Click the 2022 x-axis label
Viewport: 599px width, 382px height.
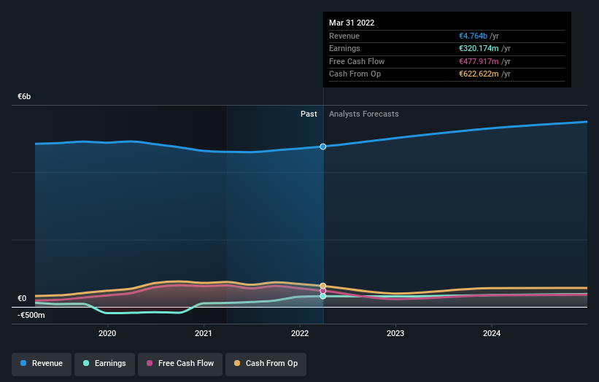300,334
